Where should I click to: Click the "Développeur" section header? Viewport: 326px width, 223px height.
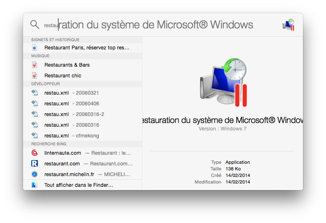click(46, 84)
